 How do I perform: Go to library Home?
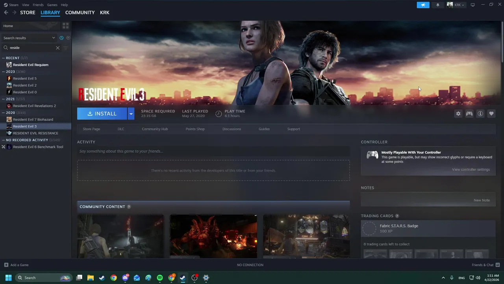click(30, 26)
